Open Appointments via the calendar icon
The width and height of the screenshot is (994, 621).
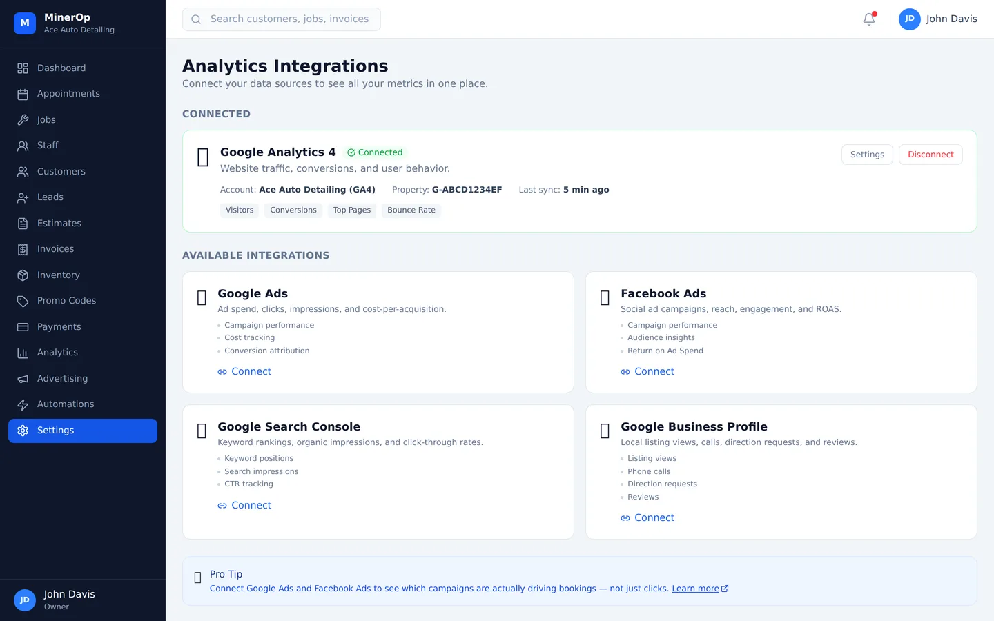23,93
